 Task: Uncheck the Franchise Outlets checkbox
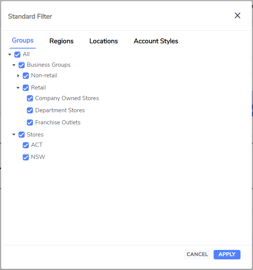tap(30, 122)
